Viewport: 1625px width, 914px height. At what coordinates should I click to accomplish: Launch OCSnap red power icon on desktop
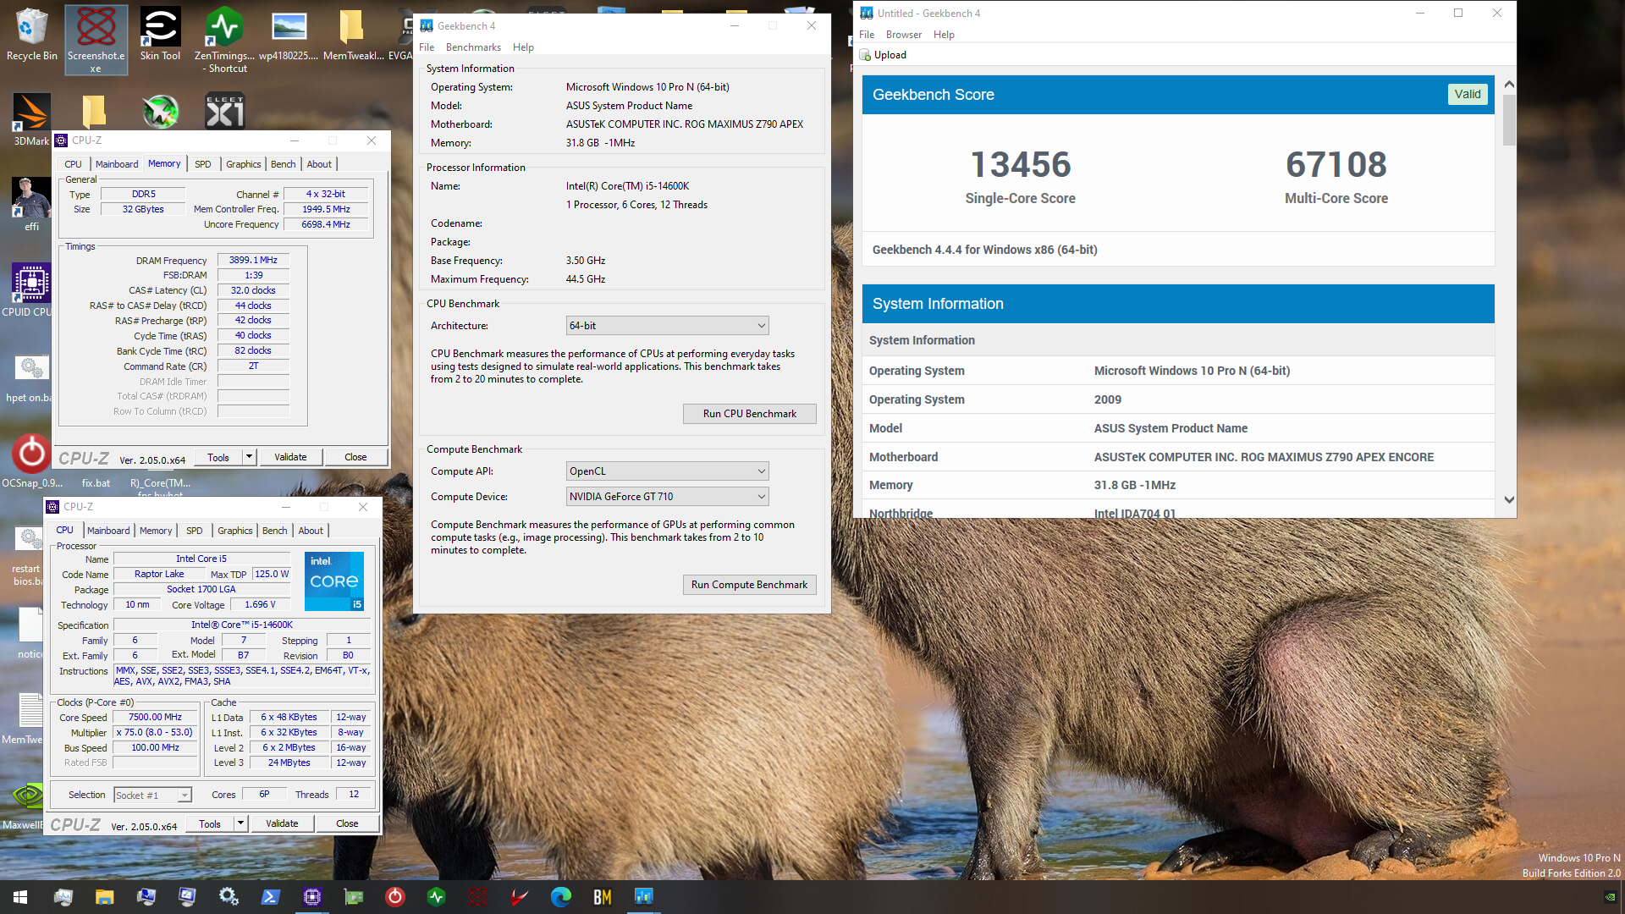31,461
